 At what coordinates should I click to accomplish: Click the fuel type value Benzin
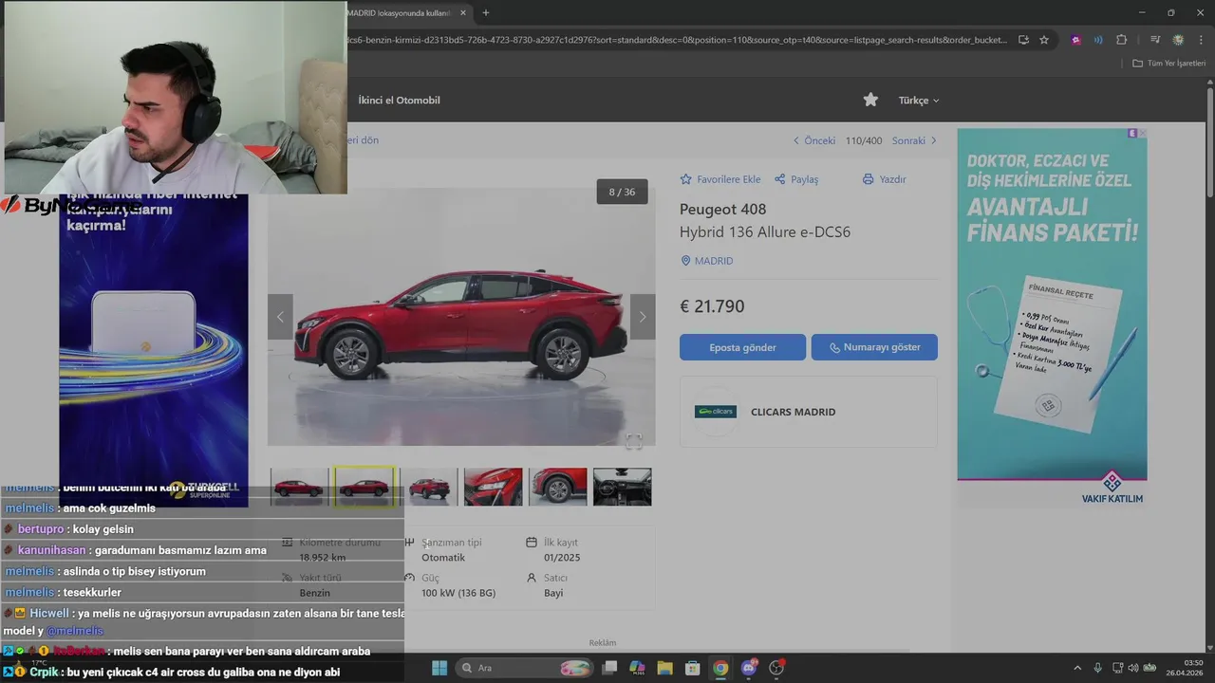(314, 593)
